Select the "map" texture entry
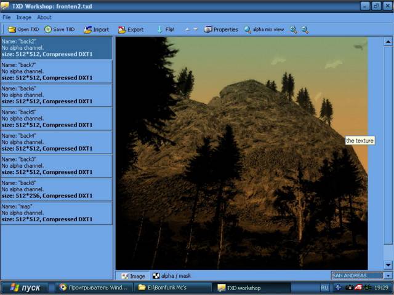Image resolution: width=394 pixels, height=295 pixels. [56, 213]
